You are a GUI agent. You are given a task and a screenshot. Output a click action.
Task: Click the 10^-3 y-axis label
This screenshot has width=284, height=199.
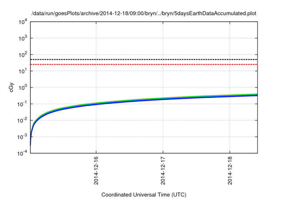(22, 137)
